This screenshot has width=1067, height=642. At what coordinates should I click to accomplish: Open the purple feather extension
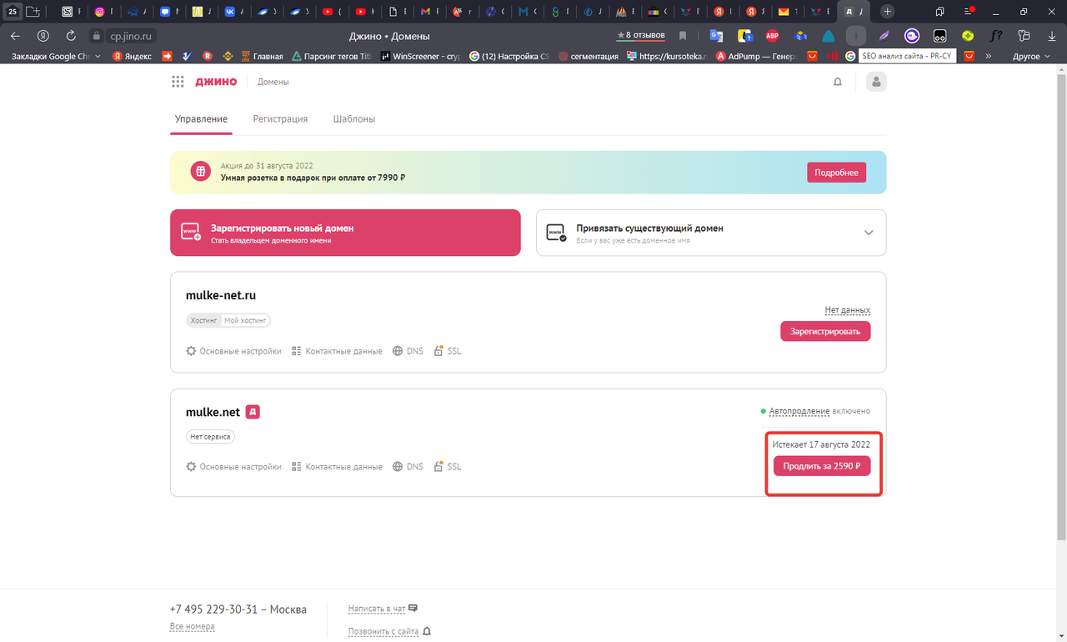884,36
